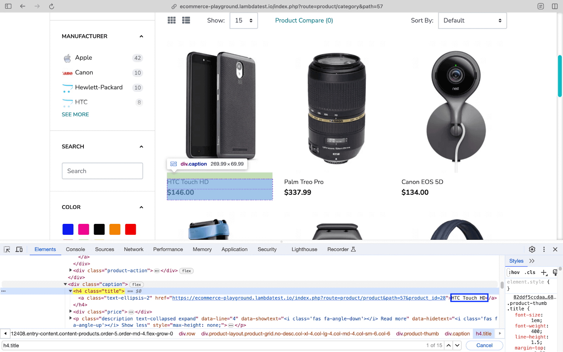Switch products to grid view

(x=172, y=20)
